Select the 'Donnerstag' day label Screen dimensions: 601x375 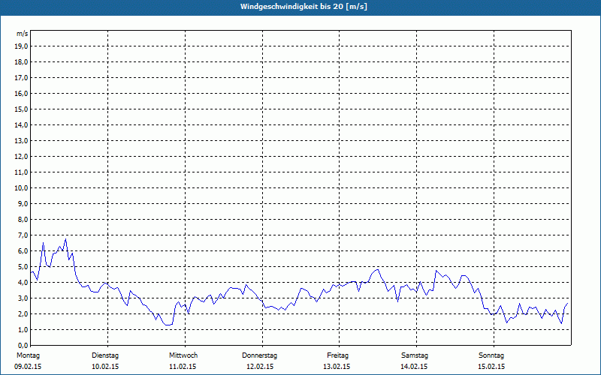pyautogui.click(x=259, y=355)
